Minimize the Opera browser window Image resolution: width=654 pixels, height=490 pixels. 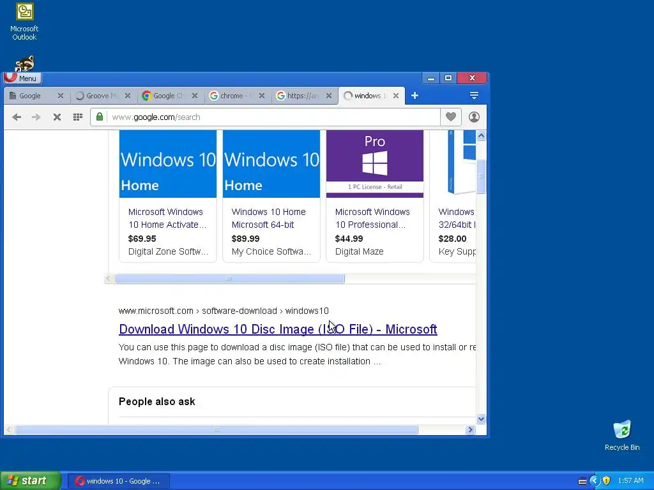point(431,78)
